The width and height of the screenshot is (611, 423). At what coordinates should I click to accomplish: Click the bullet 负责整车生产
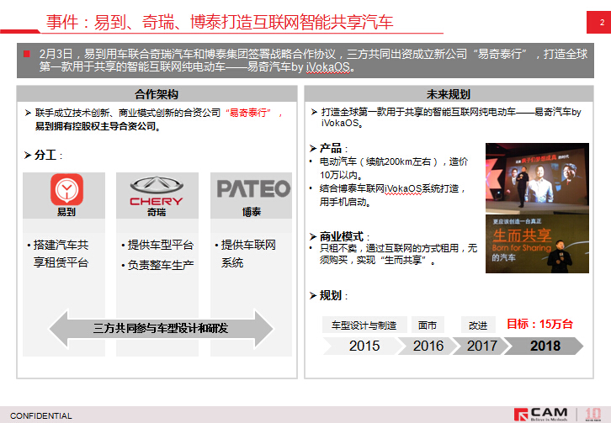[157, 265]
